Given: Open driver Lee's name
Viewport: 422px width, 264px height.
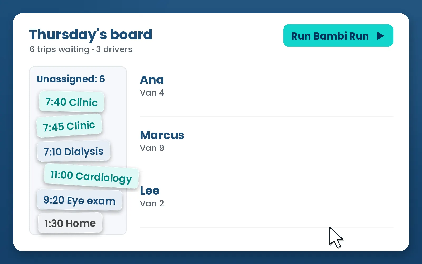Looking at the screenshot, I should click(150, 190).
